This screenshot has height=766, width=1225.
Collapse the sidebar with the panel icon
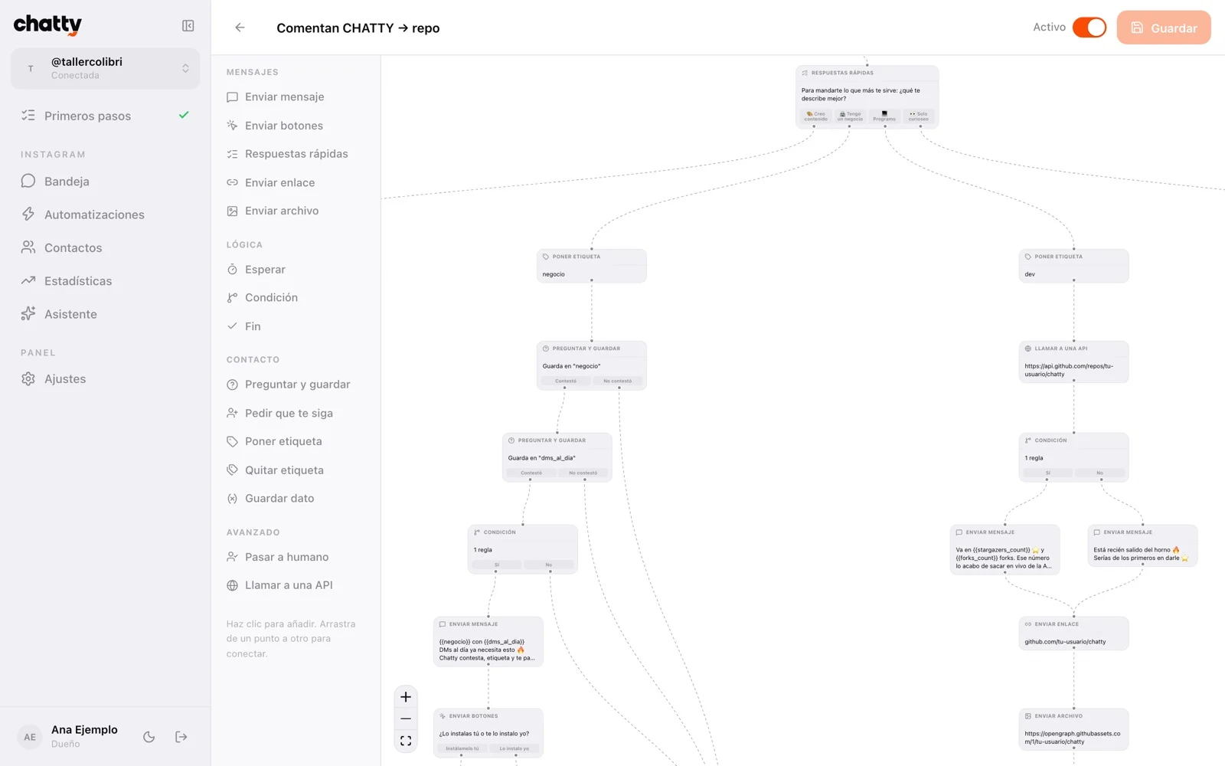[188, 26]
